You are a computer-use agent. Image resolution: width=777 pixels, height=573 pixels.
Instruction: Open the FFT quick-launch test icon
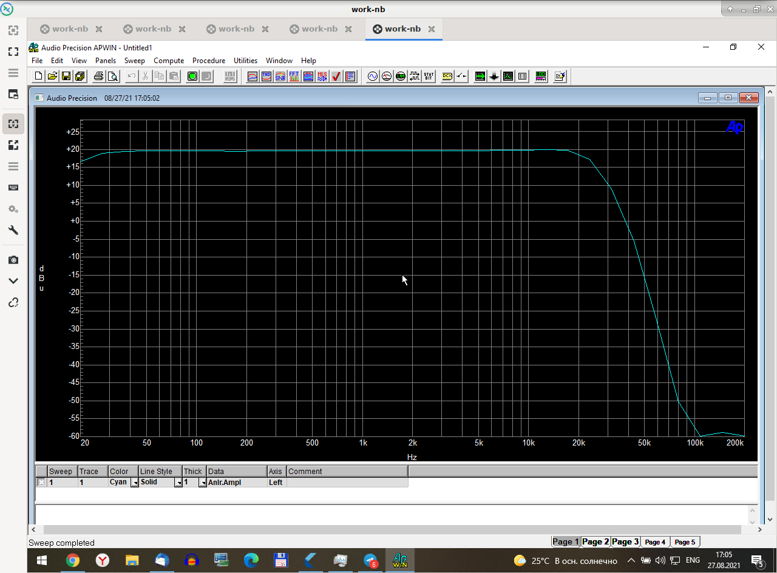[x=294, y=76]
